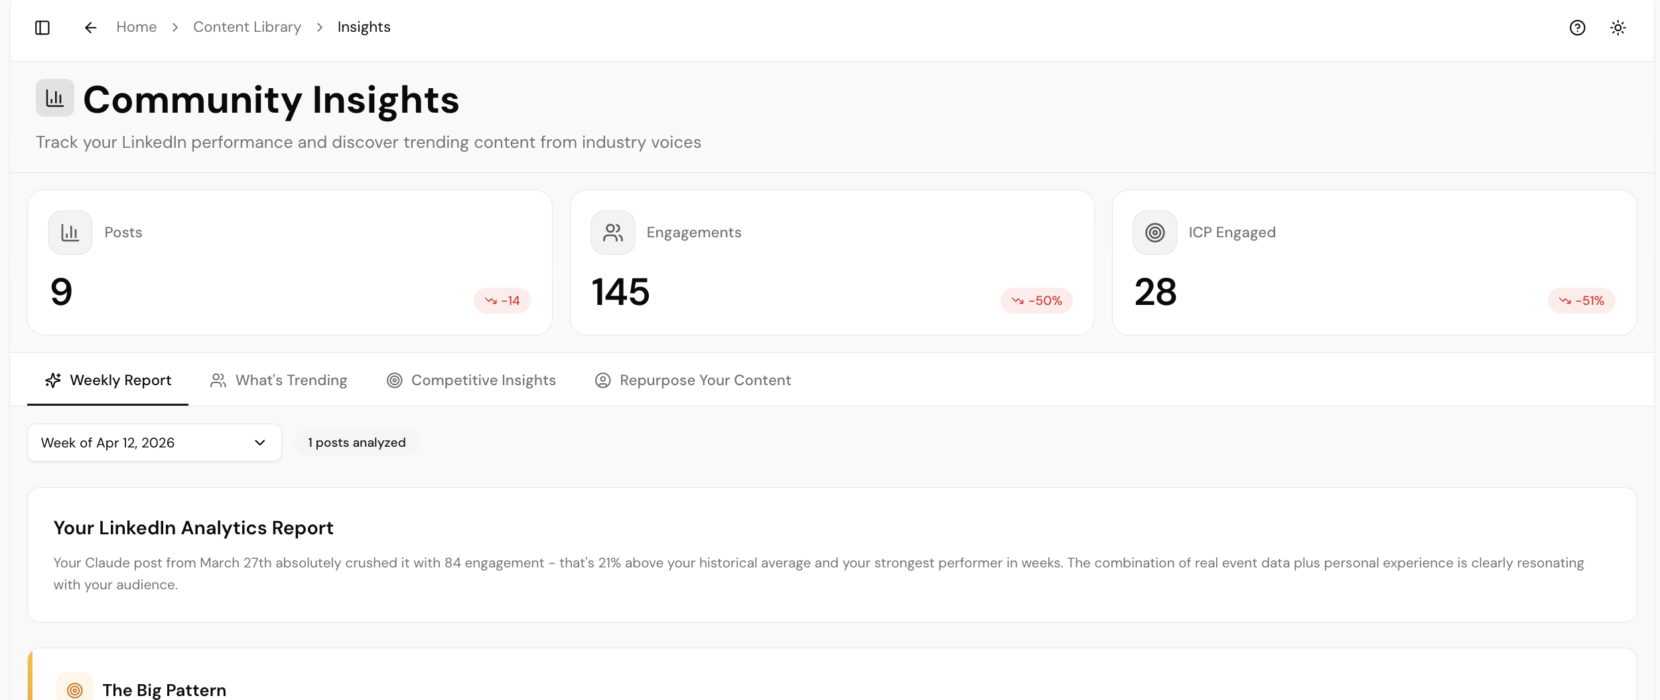Select the Community Insights bar chart icon
The height and width of the screenshot is (700, 1660).
(54, 97)
